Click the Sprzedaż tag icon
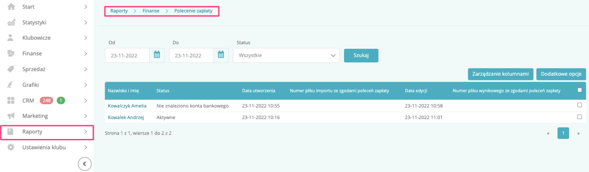The width and height of the screenshot is (589, 172). [x=11, y=69]
